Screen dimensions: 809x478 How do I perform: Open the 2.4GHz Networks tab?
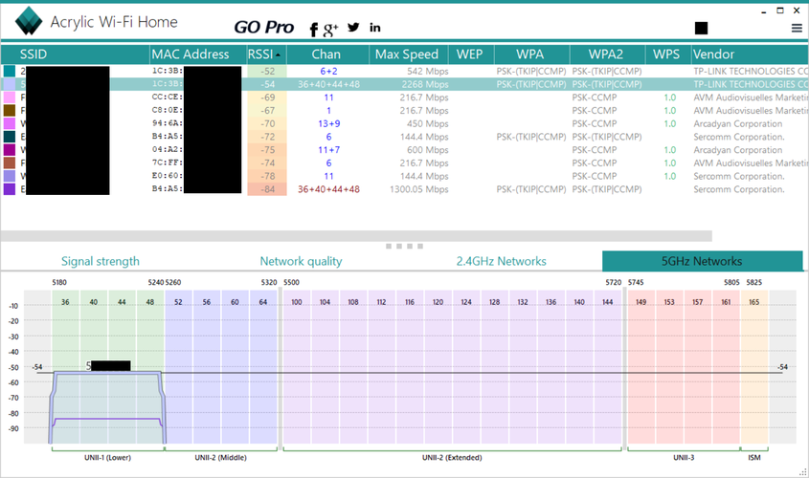point(501,261)
